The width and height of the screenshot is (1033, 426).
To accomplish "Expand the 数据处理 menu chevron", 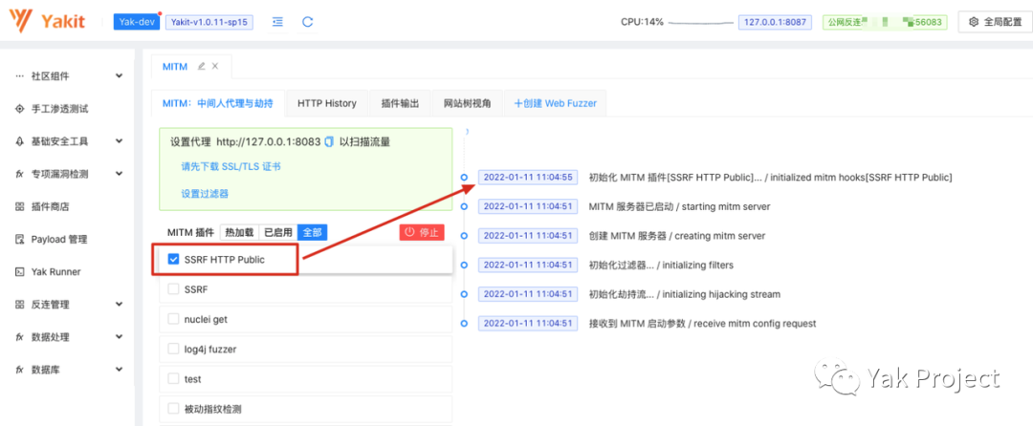I will tap(119, 337).
